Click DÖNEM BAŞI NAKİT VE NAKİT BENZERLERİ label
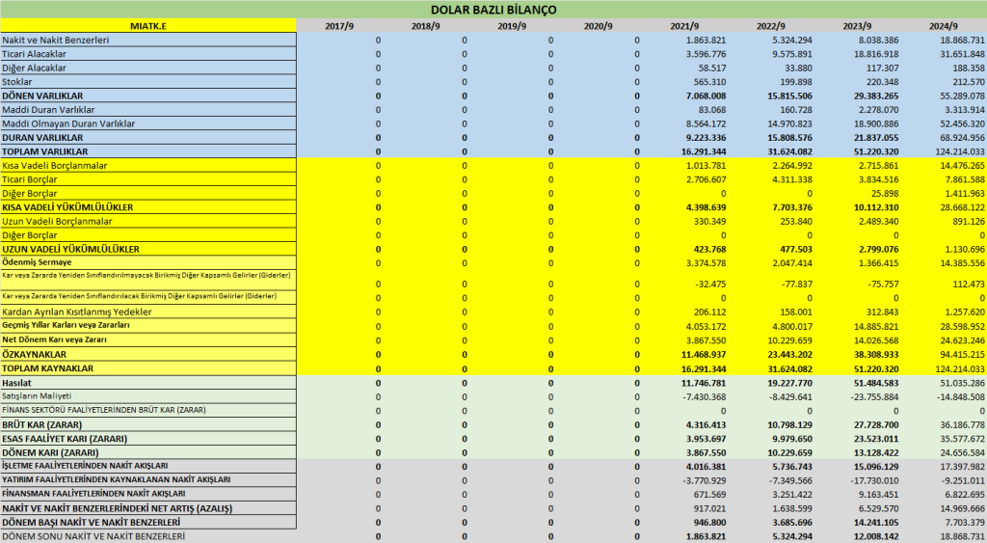This screenshot has width=987, height=543. (x=92, y=522)
